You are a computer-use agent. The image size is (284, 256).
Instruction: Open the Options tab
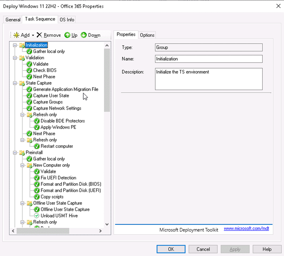(147, 35)
